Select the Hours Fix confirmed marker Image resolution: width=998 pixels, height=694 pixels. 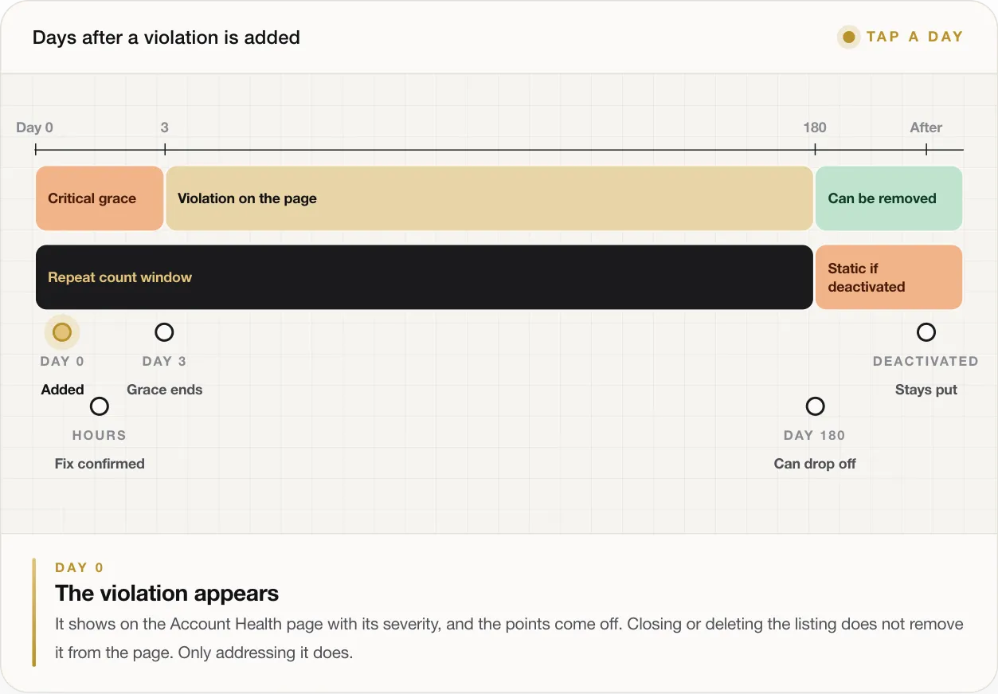tap(100, 406)
